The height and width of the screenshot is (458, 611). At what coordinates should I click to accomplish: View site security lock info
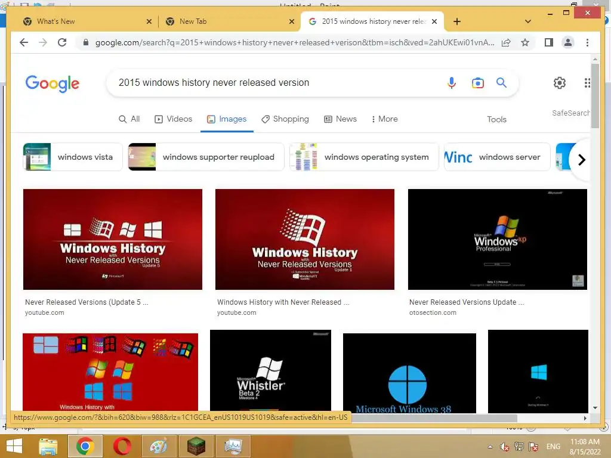click(x=86, y=42)
